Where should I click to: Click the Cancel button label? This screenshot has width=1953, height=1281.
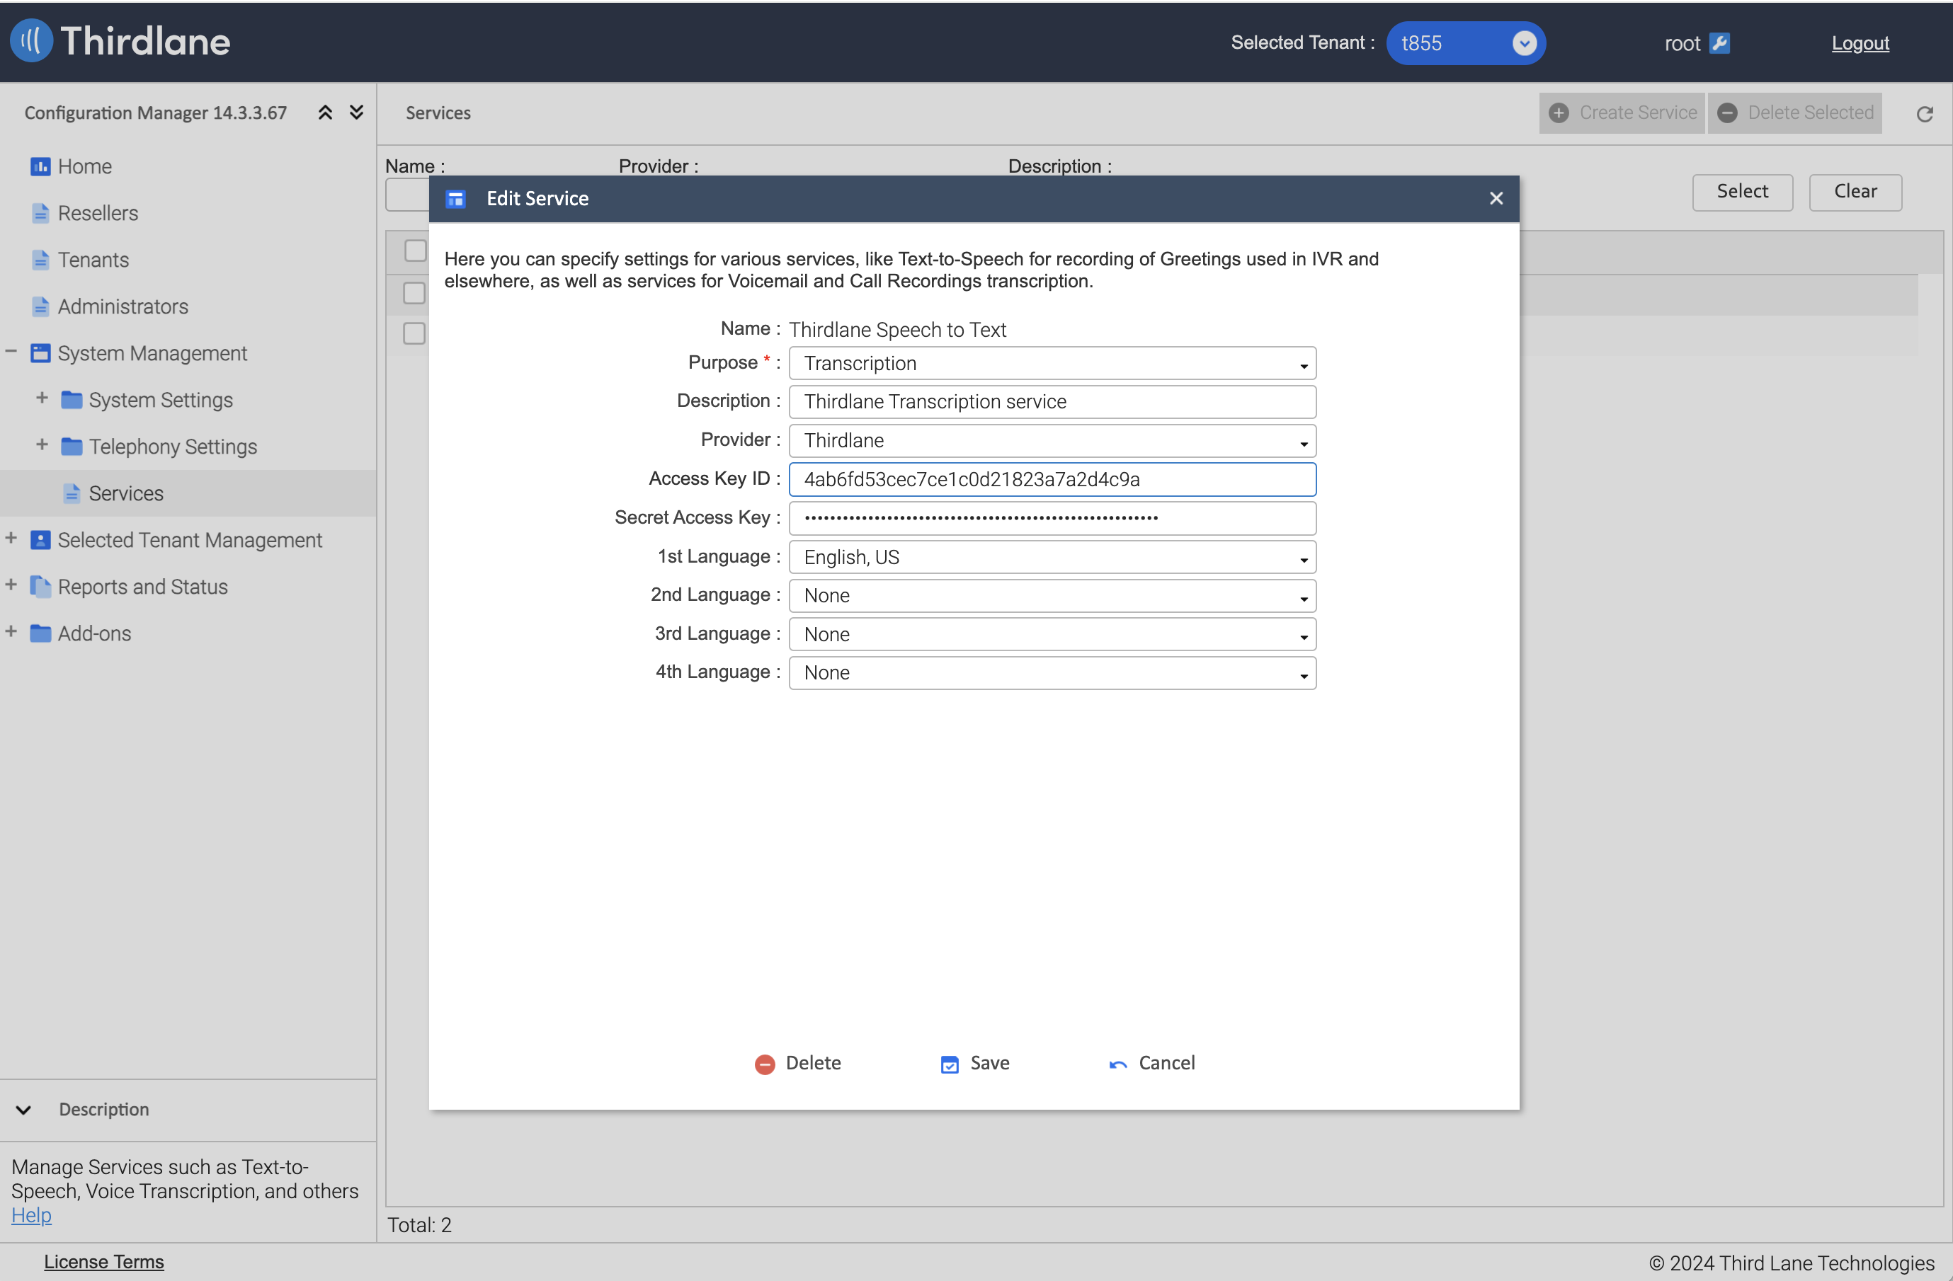1167,1064
